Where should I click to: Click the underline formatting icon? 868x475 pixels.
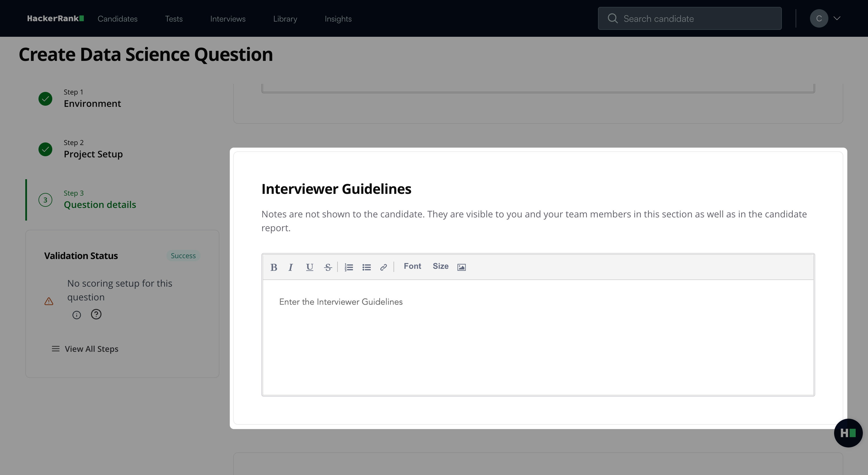(x=309, y=267)
